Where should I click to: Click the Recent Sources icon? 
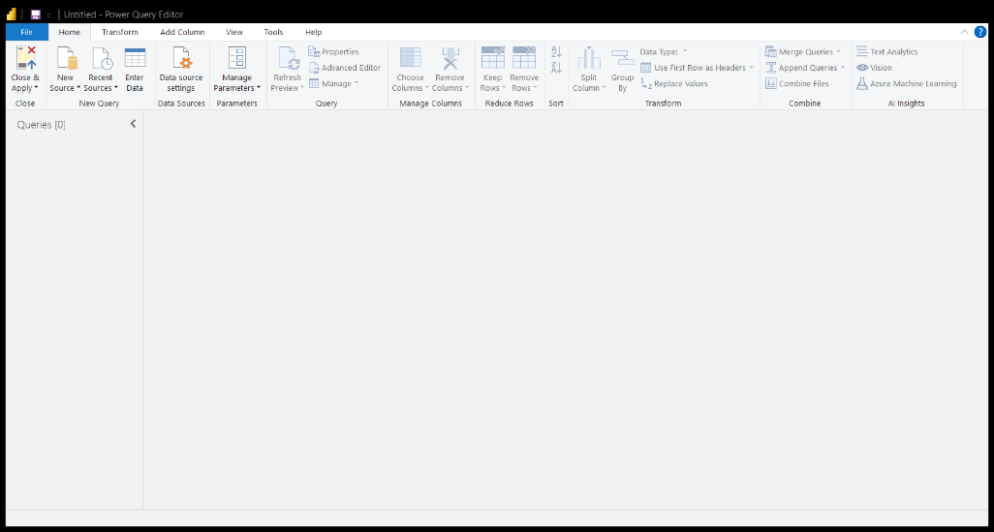coord(102,58)
